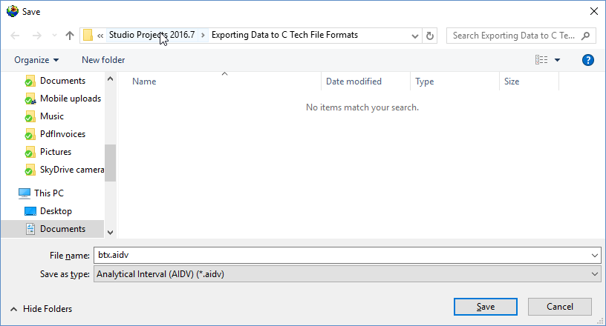The height and width of the screenshot is (326, 606).
Task: Expand address bar previous locations dropdown
Action: point(414,36)
